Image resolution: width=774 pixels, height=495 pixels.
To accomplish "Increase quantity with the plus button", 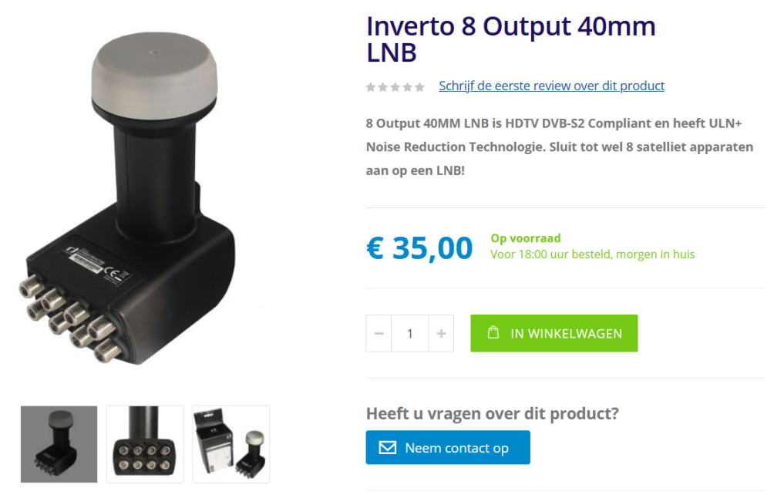I will click(x=441, y=334).
